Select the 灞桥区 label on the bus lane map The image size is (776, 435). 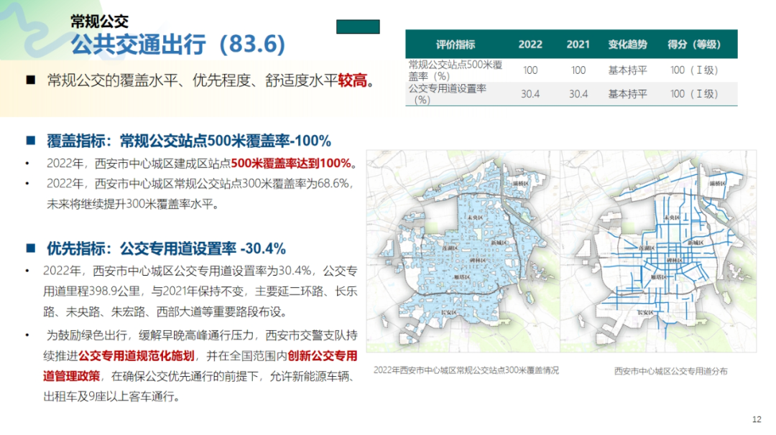coord(718,184)
